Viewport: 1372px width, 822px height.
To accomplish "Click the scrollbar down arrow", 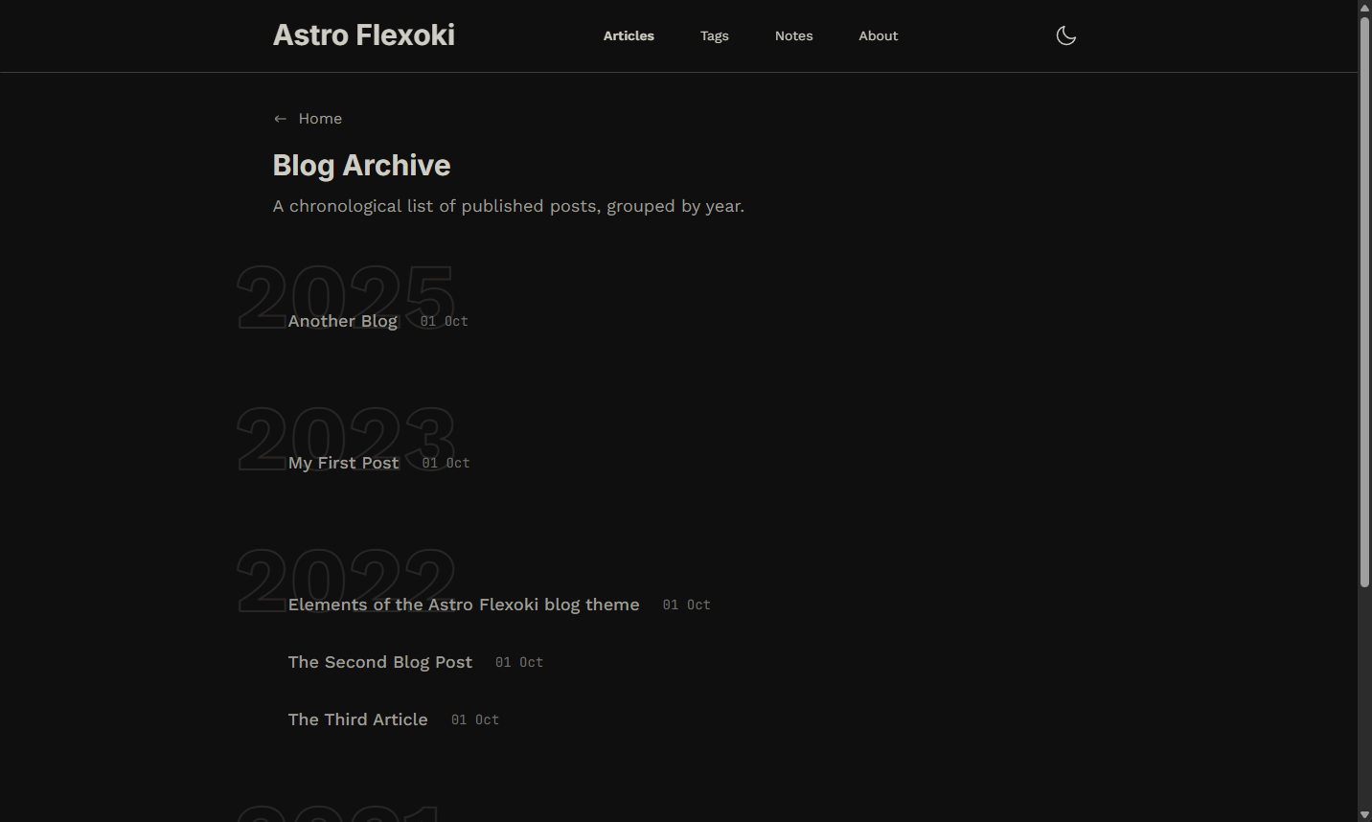I will [x=1364, y=815].
